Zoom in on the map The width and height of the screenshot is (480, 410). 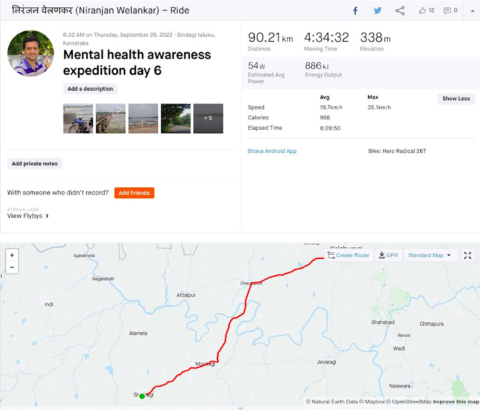12,255
